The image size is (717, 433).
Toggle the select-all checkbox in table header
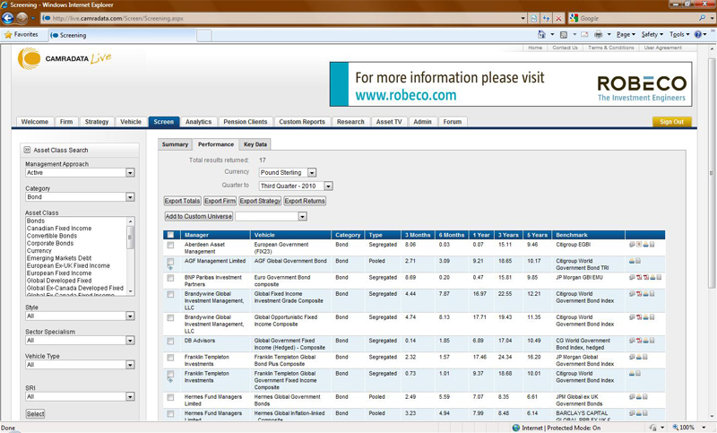[x=170, y=235]
